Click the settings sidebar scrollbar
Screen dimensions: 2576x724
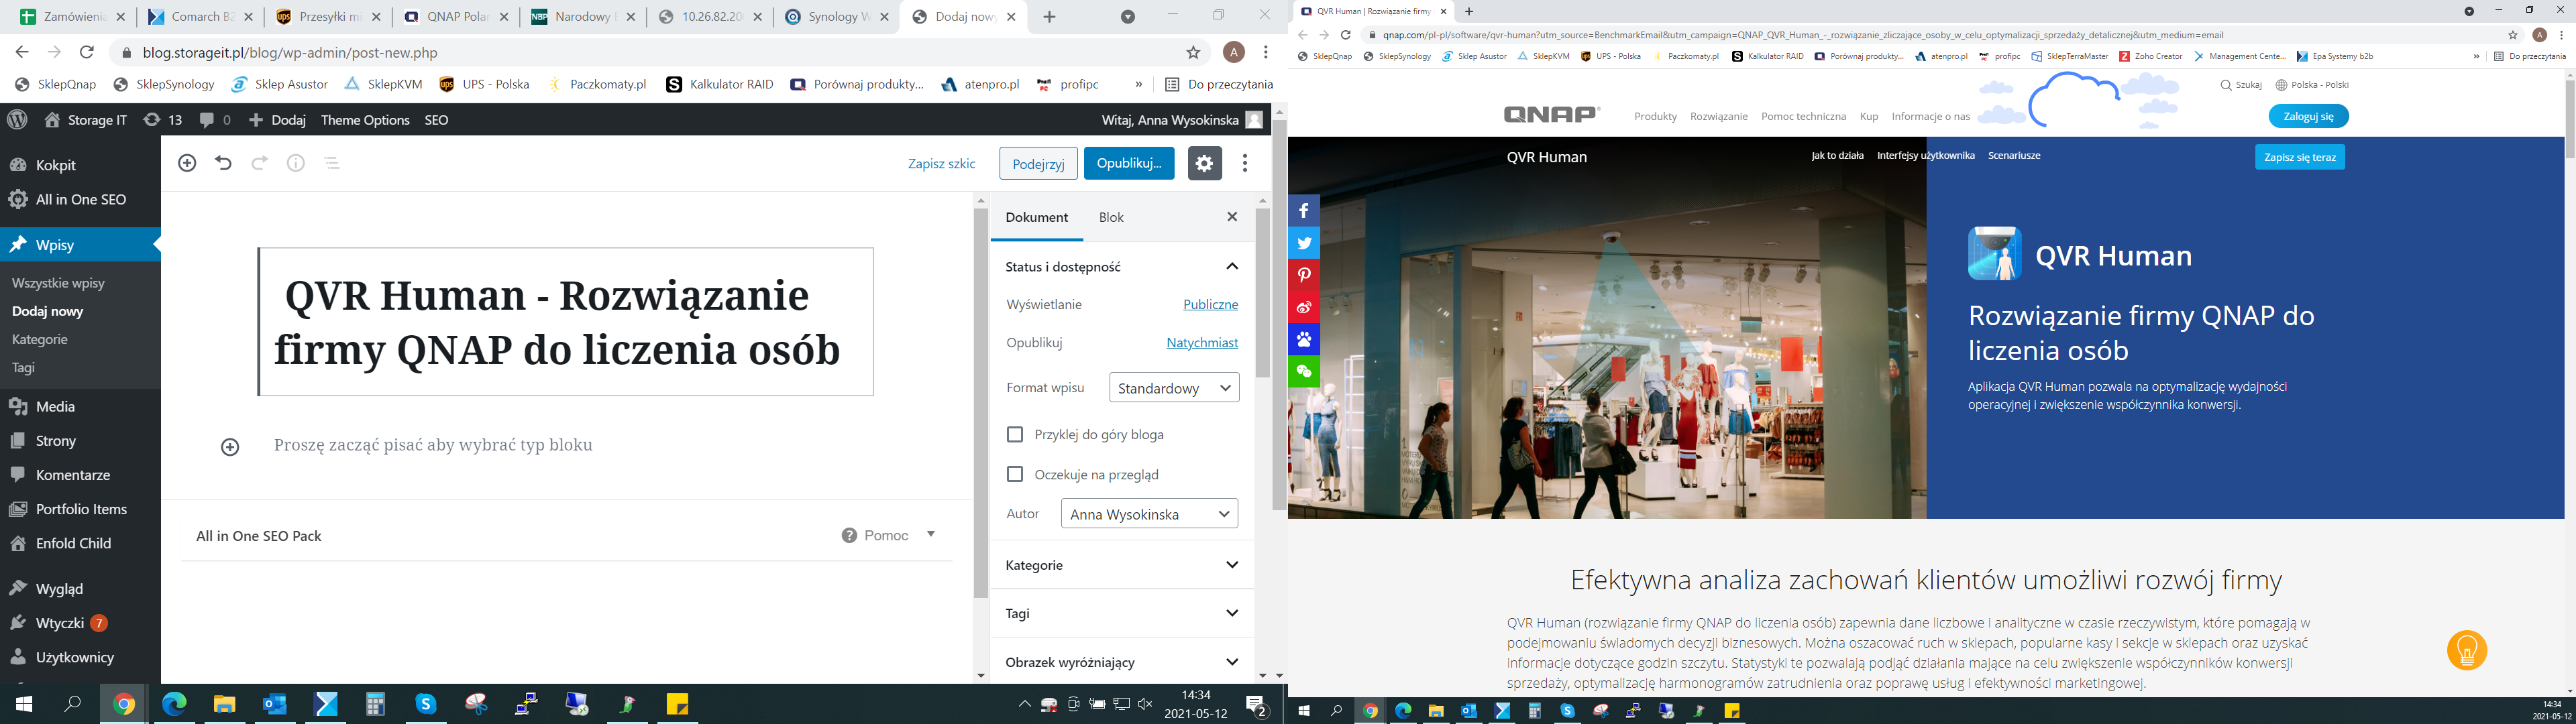pos(1262,293)
